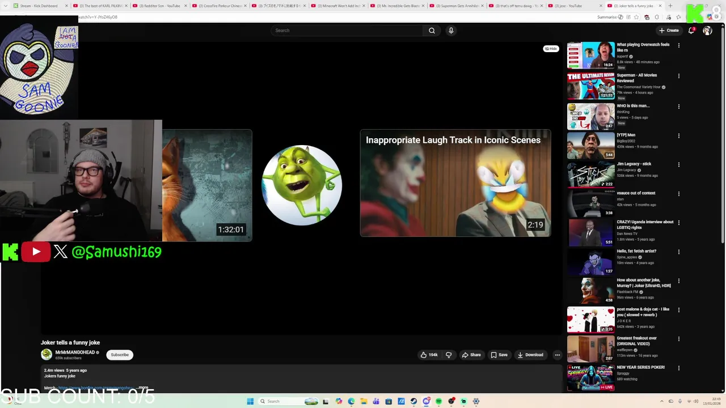The image size is (726, 408).
Task: Click the YouTube search magnifier button
Action: [x=432, y=31]
